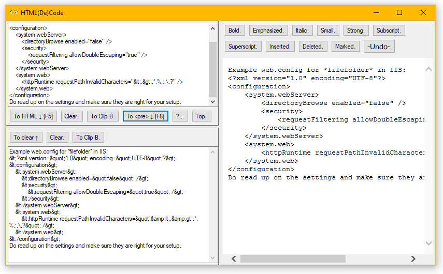Click '<directoryBrowse enabled="false" />' in source box
This screenshot has width=443, height=274.
(67, 41)
